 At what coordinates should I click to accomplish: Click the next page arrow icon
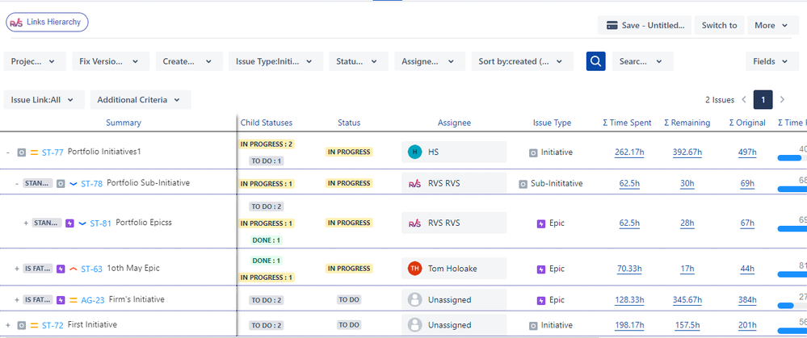pos(782,100)
